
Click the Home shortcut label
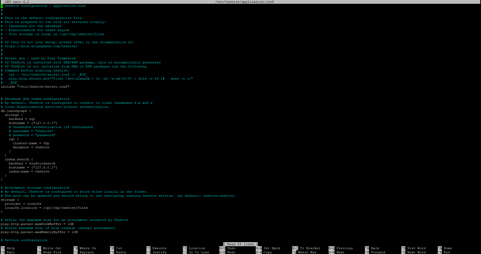point(448,248)
